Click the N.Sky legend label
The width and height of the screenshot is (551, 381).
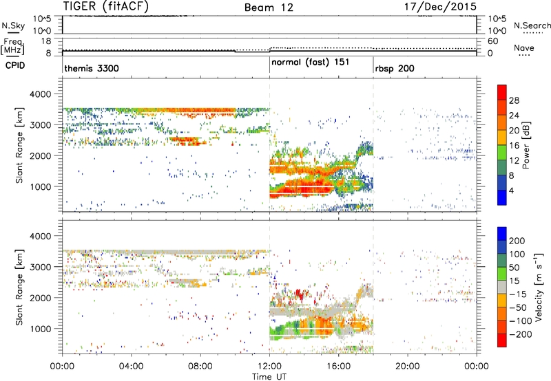(x=13, y=25)
